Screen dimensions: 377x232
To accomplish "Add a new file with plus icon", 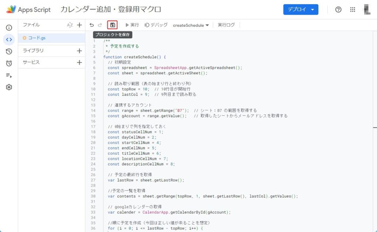I will [79, 25].
